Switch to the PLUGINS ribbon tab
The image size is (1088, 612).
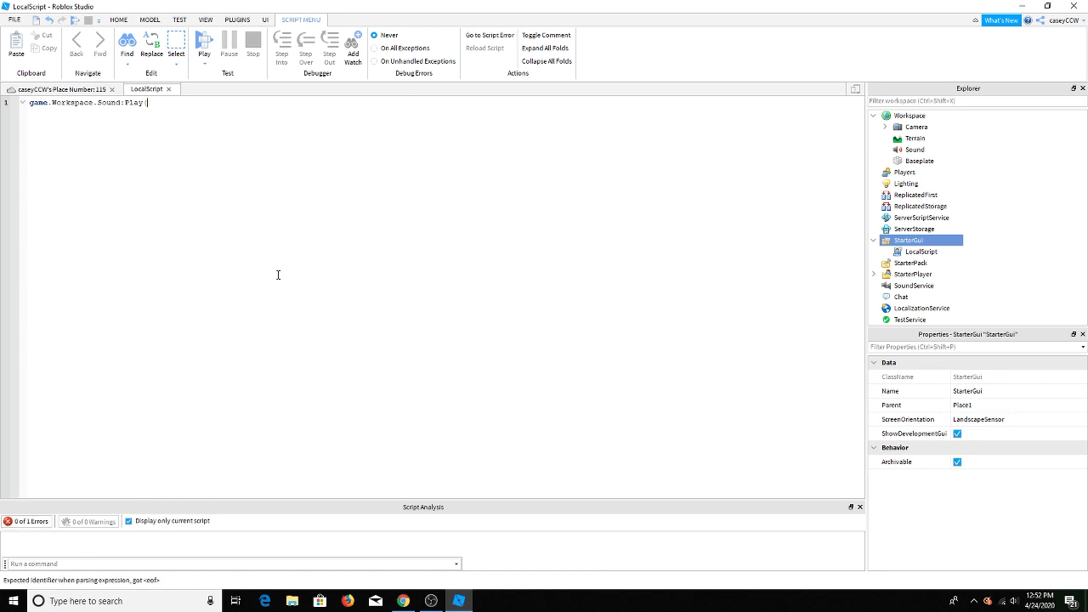237,20
